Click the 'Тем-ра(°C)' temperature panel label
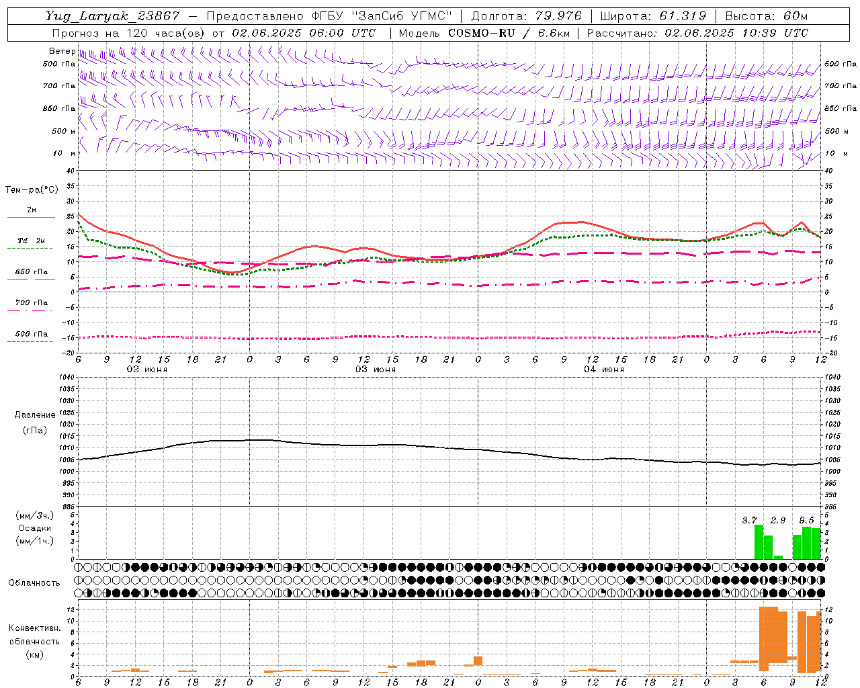 [32, 190]
